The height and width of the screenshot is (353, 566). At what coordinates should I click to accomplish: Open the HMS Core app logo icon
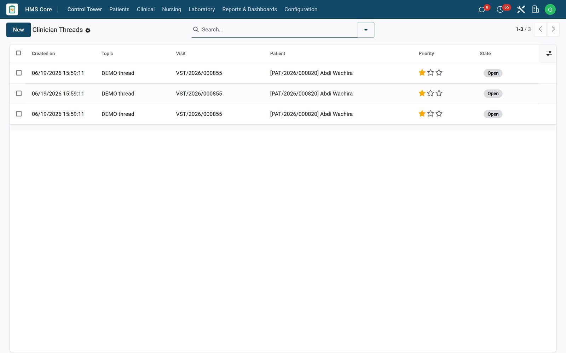click(x=12, y=10)
